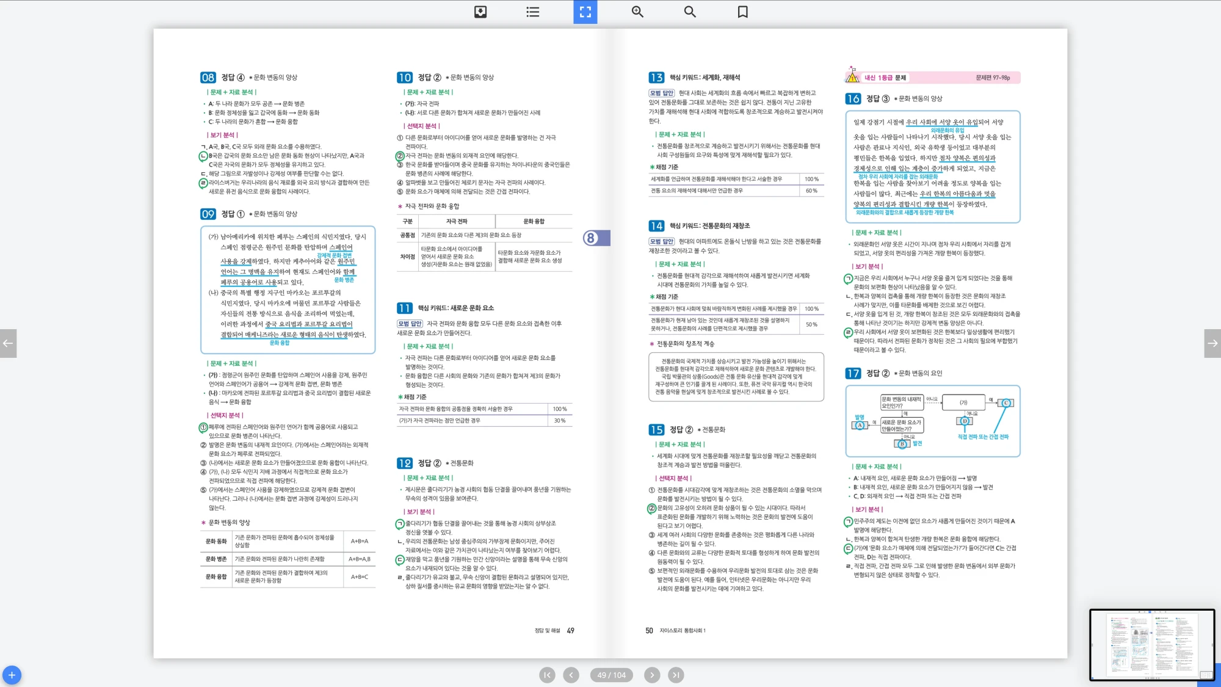
Task: Open the table of contents list icon
Action: (x=532, y=12)
